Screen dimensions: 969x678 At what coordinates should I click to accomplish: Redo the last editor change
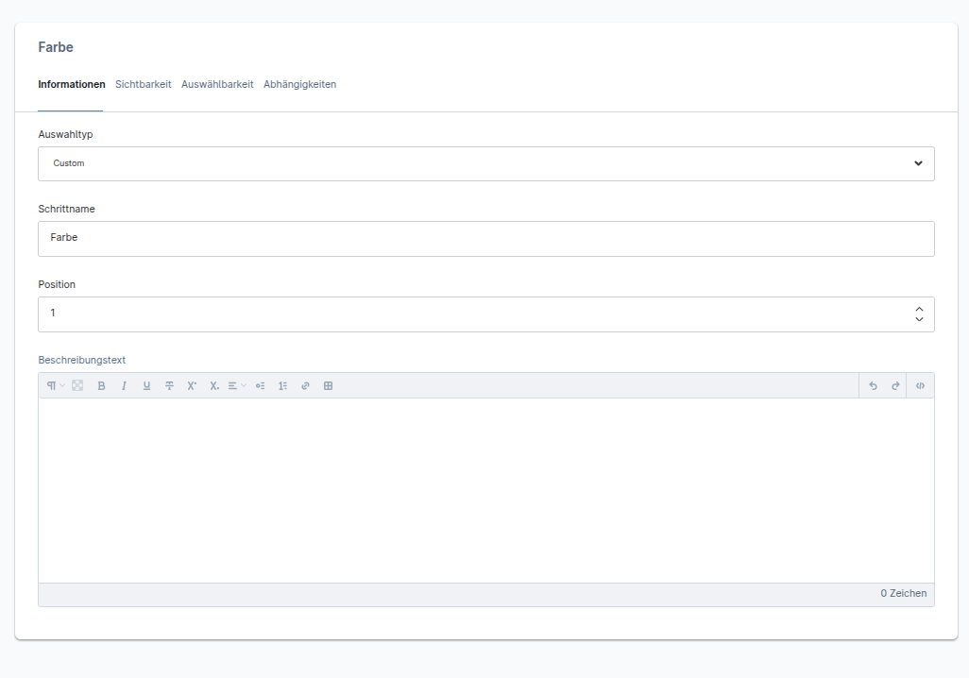click(895, 385)
